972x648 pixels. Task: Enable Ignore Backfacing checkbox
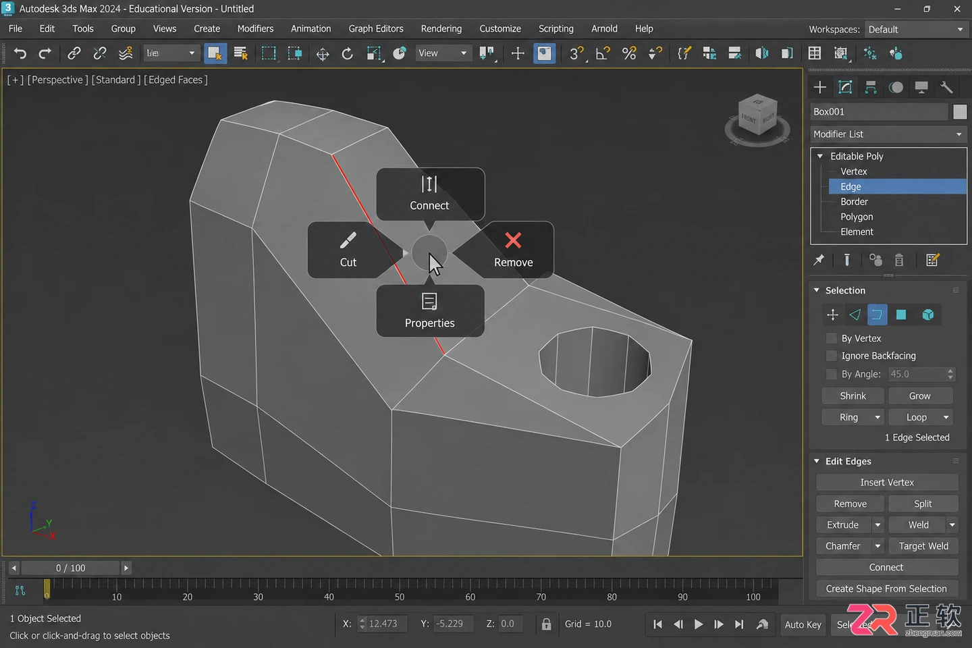(832, 356)
